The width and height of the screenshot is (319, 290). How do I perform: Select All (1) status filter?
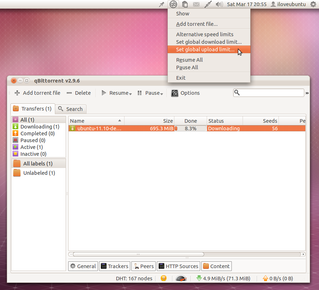pyautogui.click(x=39, y=120)
